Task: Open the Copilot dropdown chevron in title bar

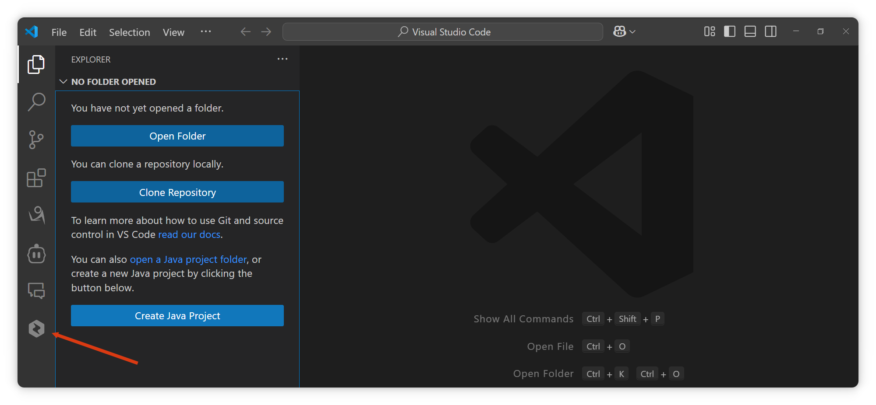Action: click(x=632, y=31)
